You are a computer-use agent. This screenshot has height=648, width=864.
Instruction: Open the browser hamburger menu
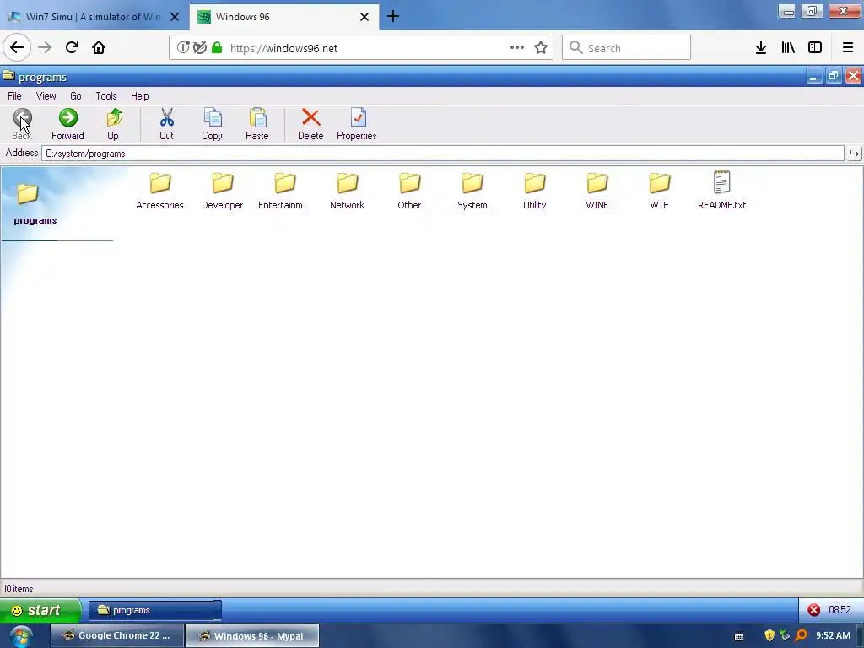(x=848, y=47)
